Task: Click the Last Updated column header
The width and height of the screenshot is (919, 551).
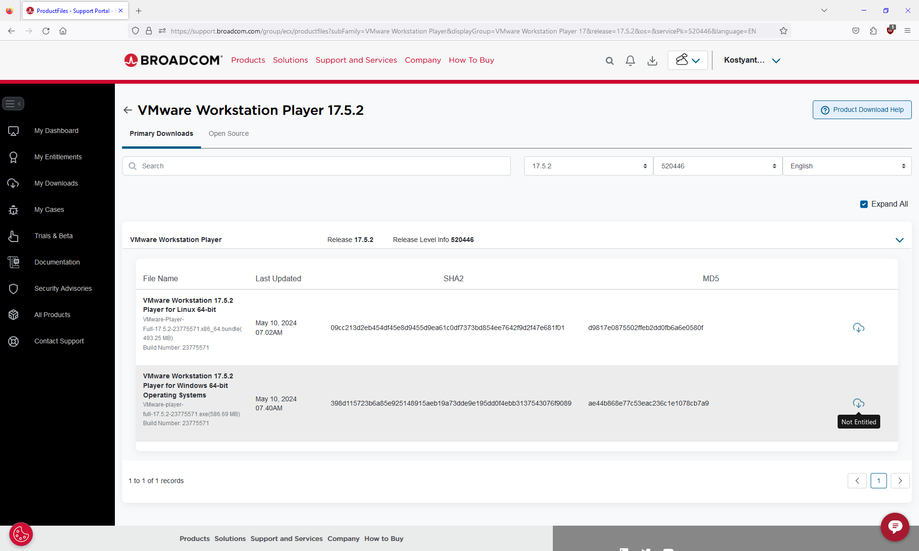Action: click(x=278, y=279)
